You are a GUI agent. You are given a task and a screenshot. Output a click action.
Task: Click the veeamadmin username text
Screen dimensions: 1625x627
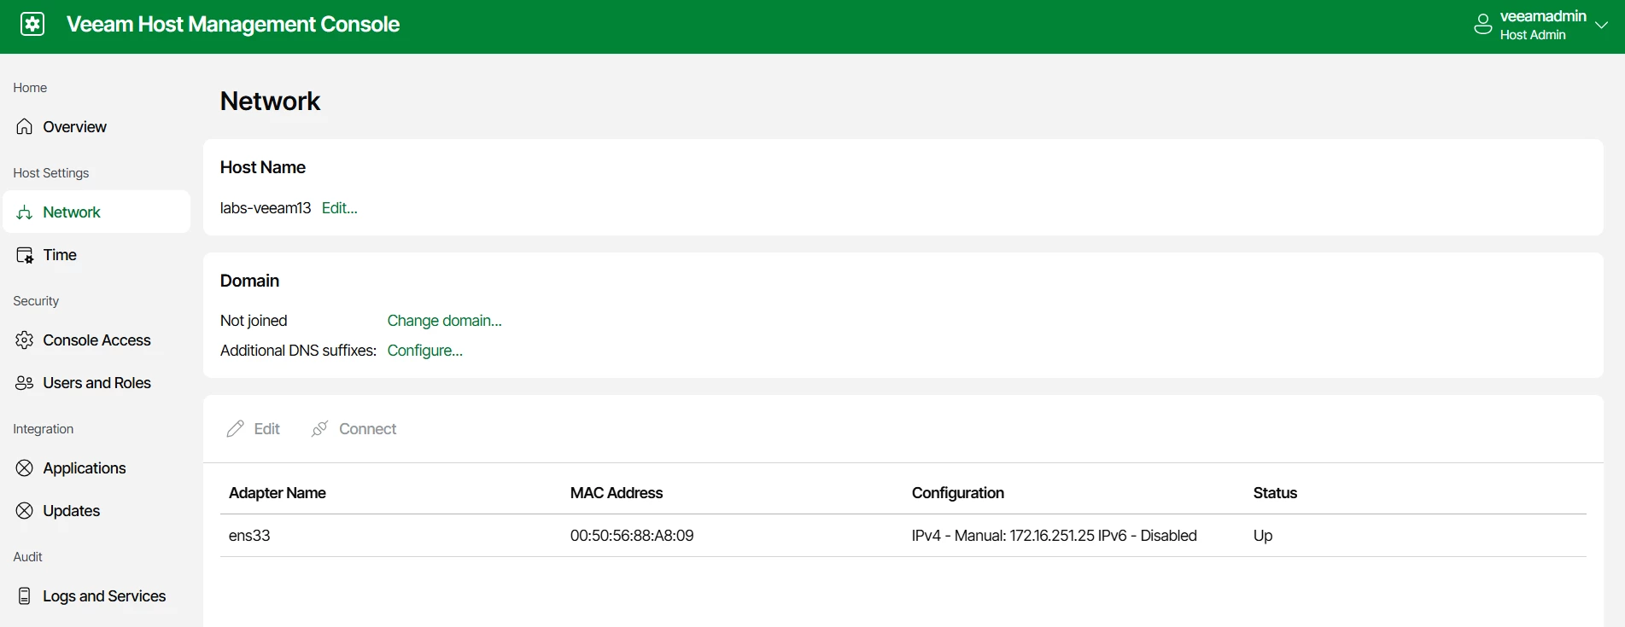coord(1543,16)
